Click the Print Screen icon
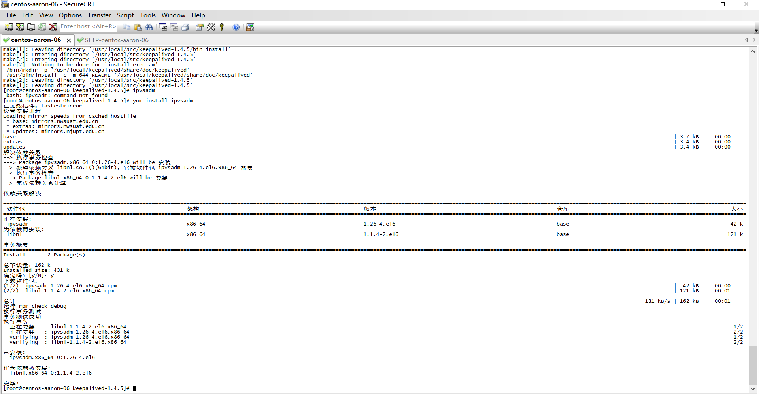Viewport: 759px width, 394px height. (x=163, y=27)
